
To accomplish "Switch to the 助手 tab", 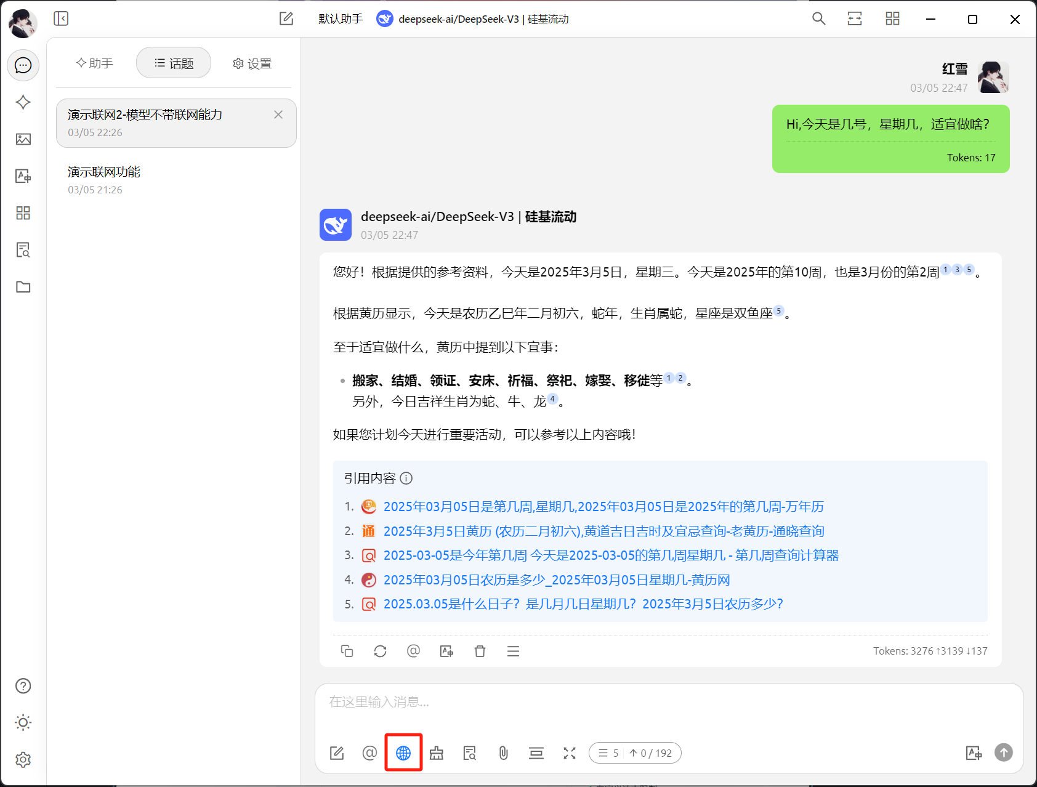I will tap(95, 63).
